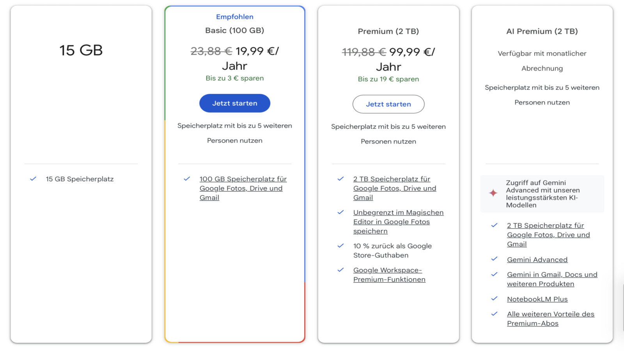Select the Empfohlen label on Basic plan
The height and width of the screenshot is (351, 624).
click(234, 16)
